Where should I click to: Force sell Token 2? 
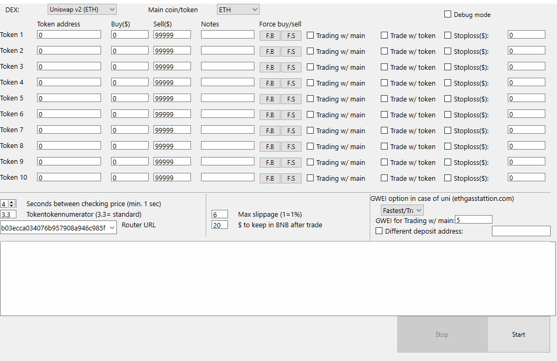tap(291, 51)
